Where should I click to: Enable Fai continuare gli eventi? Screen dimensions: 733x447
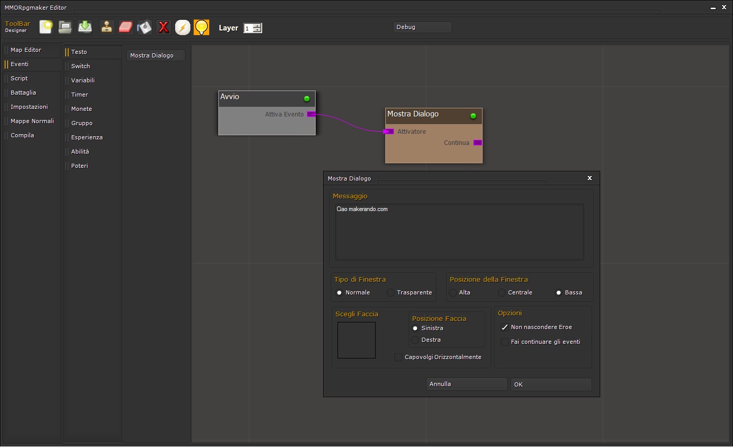(x=504, y=342)
